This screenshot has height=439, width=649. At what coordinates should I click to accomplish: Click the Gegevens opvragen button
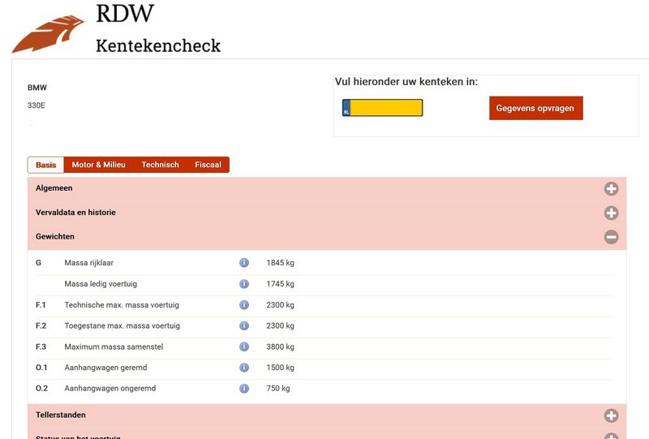(x=536, y=108)
